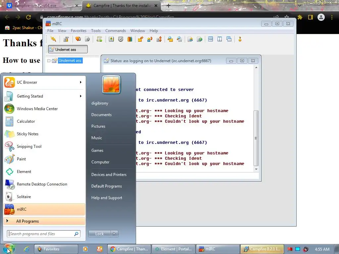Switch to Campfire 0.2.1 installer taskbar button
The width and height of the screenshot is (339, 254).
pyautogui.click(x=262, y=249)
